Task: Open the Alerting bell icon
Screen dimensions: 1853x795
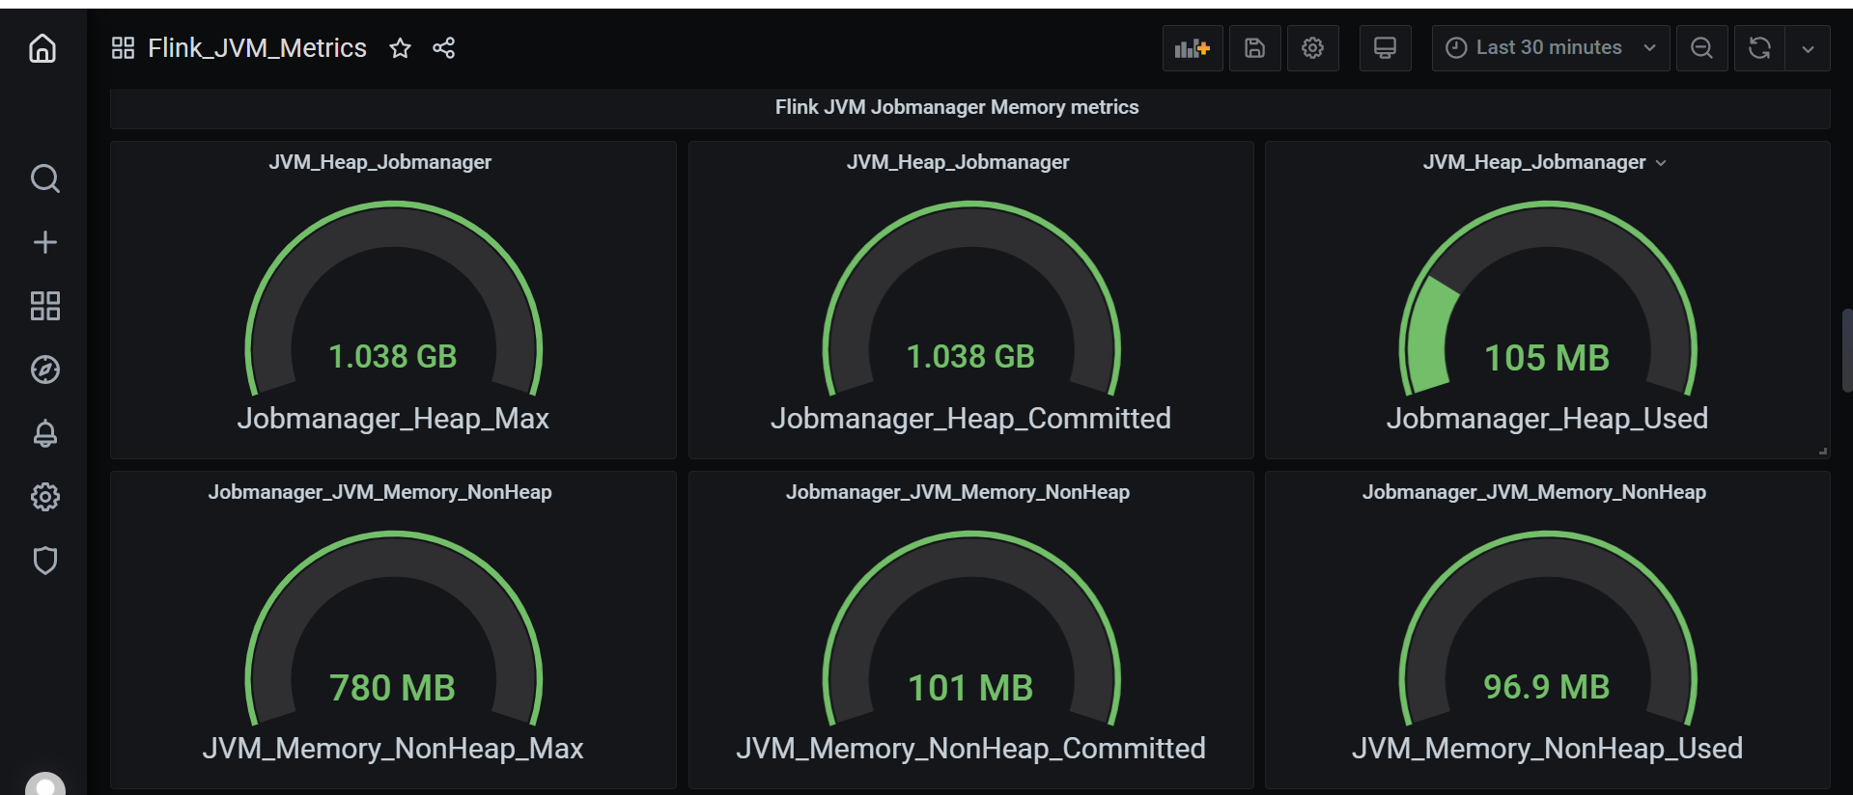Action: pyautogui.click(x=44, y=433)
